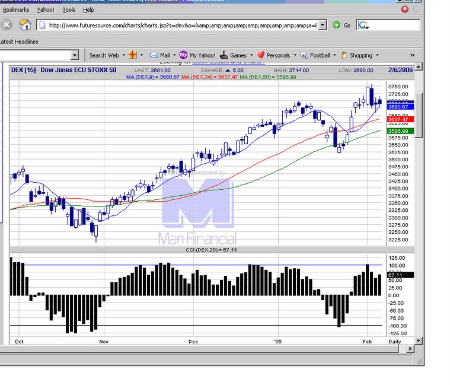This screenshot has width=450, height=385.
Task: Click the Search Web button
Action: tap(104, 55)
